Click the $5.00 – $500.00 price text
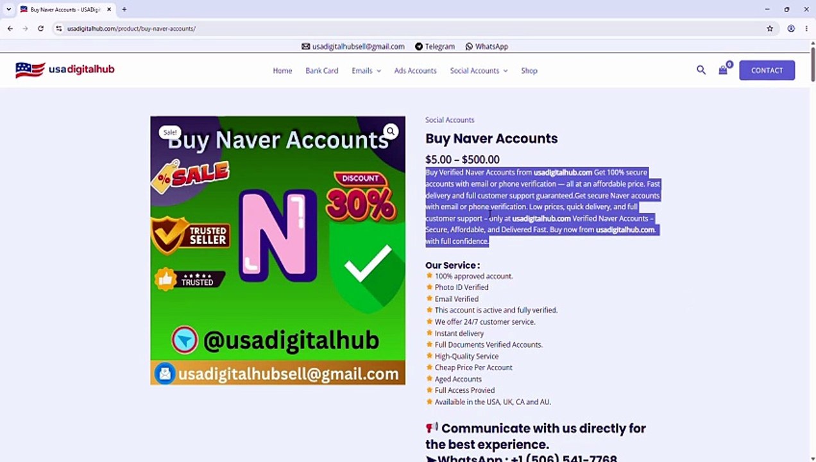816x462 pixels. click(x=462, y=160)
